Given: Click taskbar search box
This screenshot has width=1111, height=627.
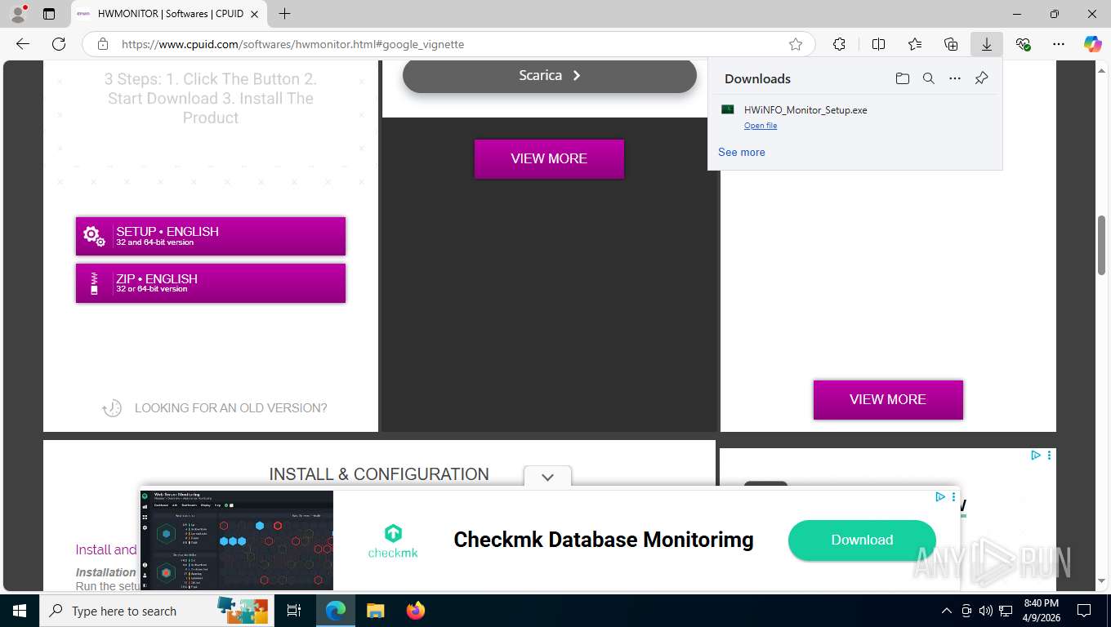Looking at the screenshot, I should point(155,611).
